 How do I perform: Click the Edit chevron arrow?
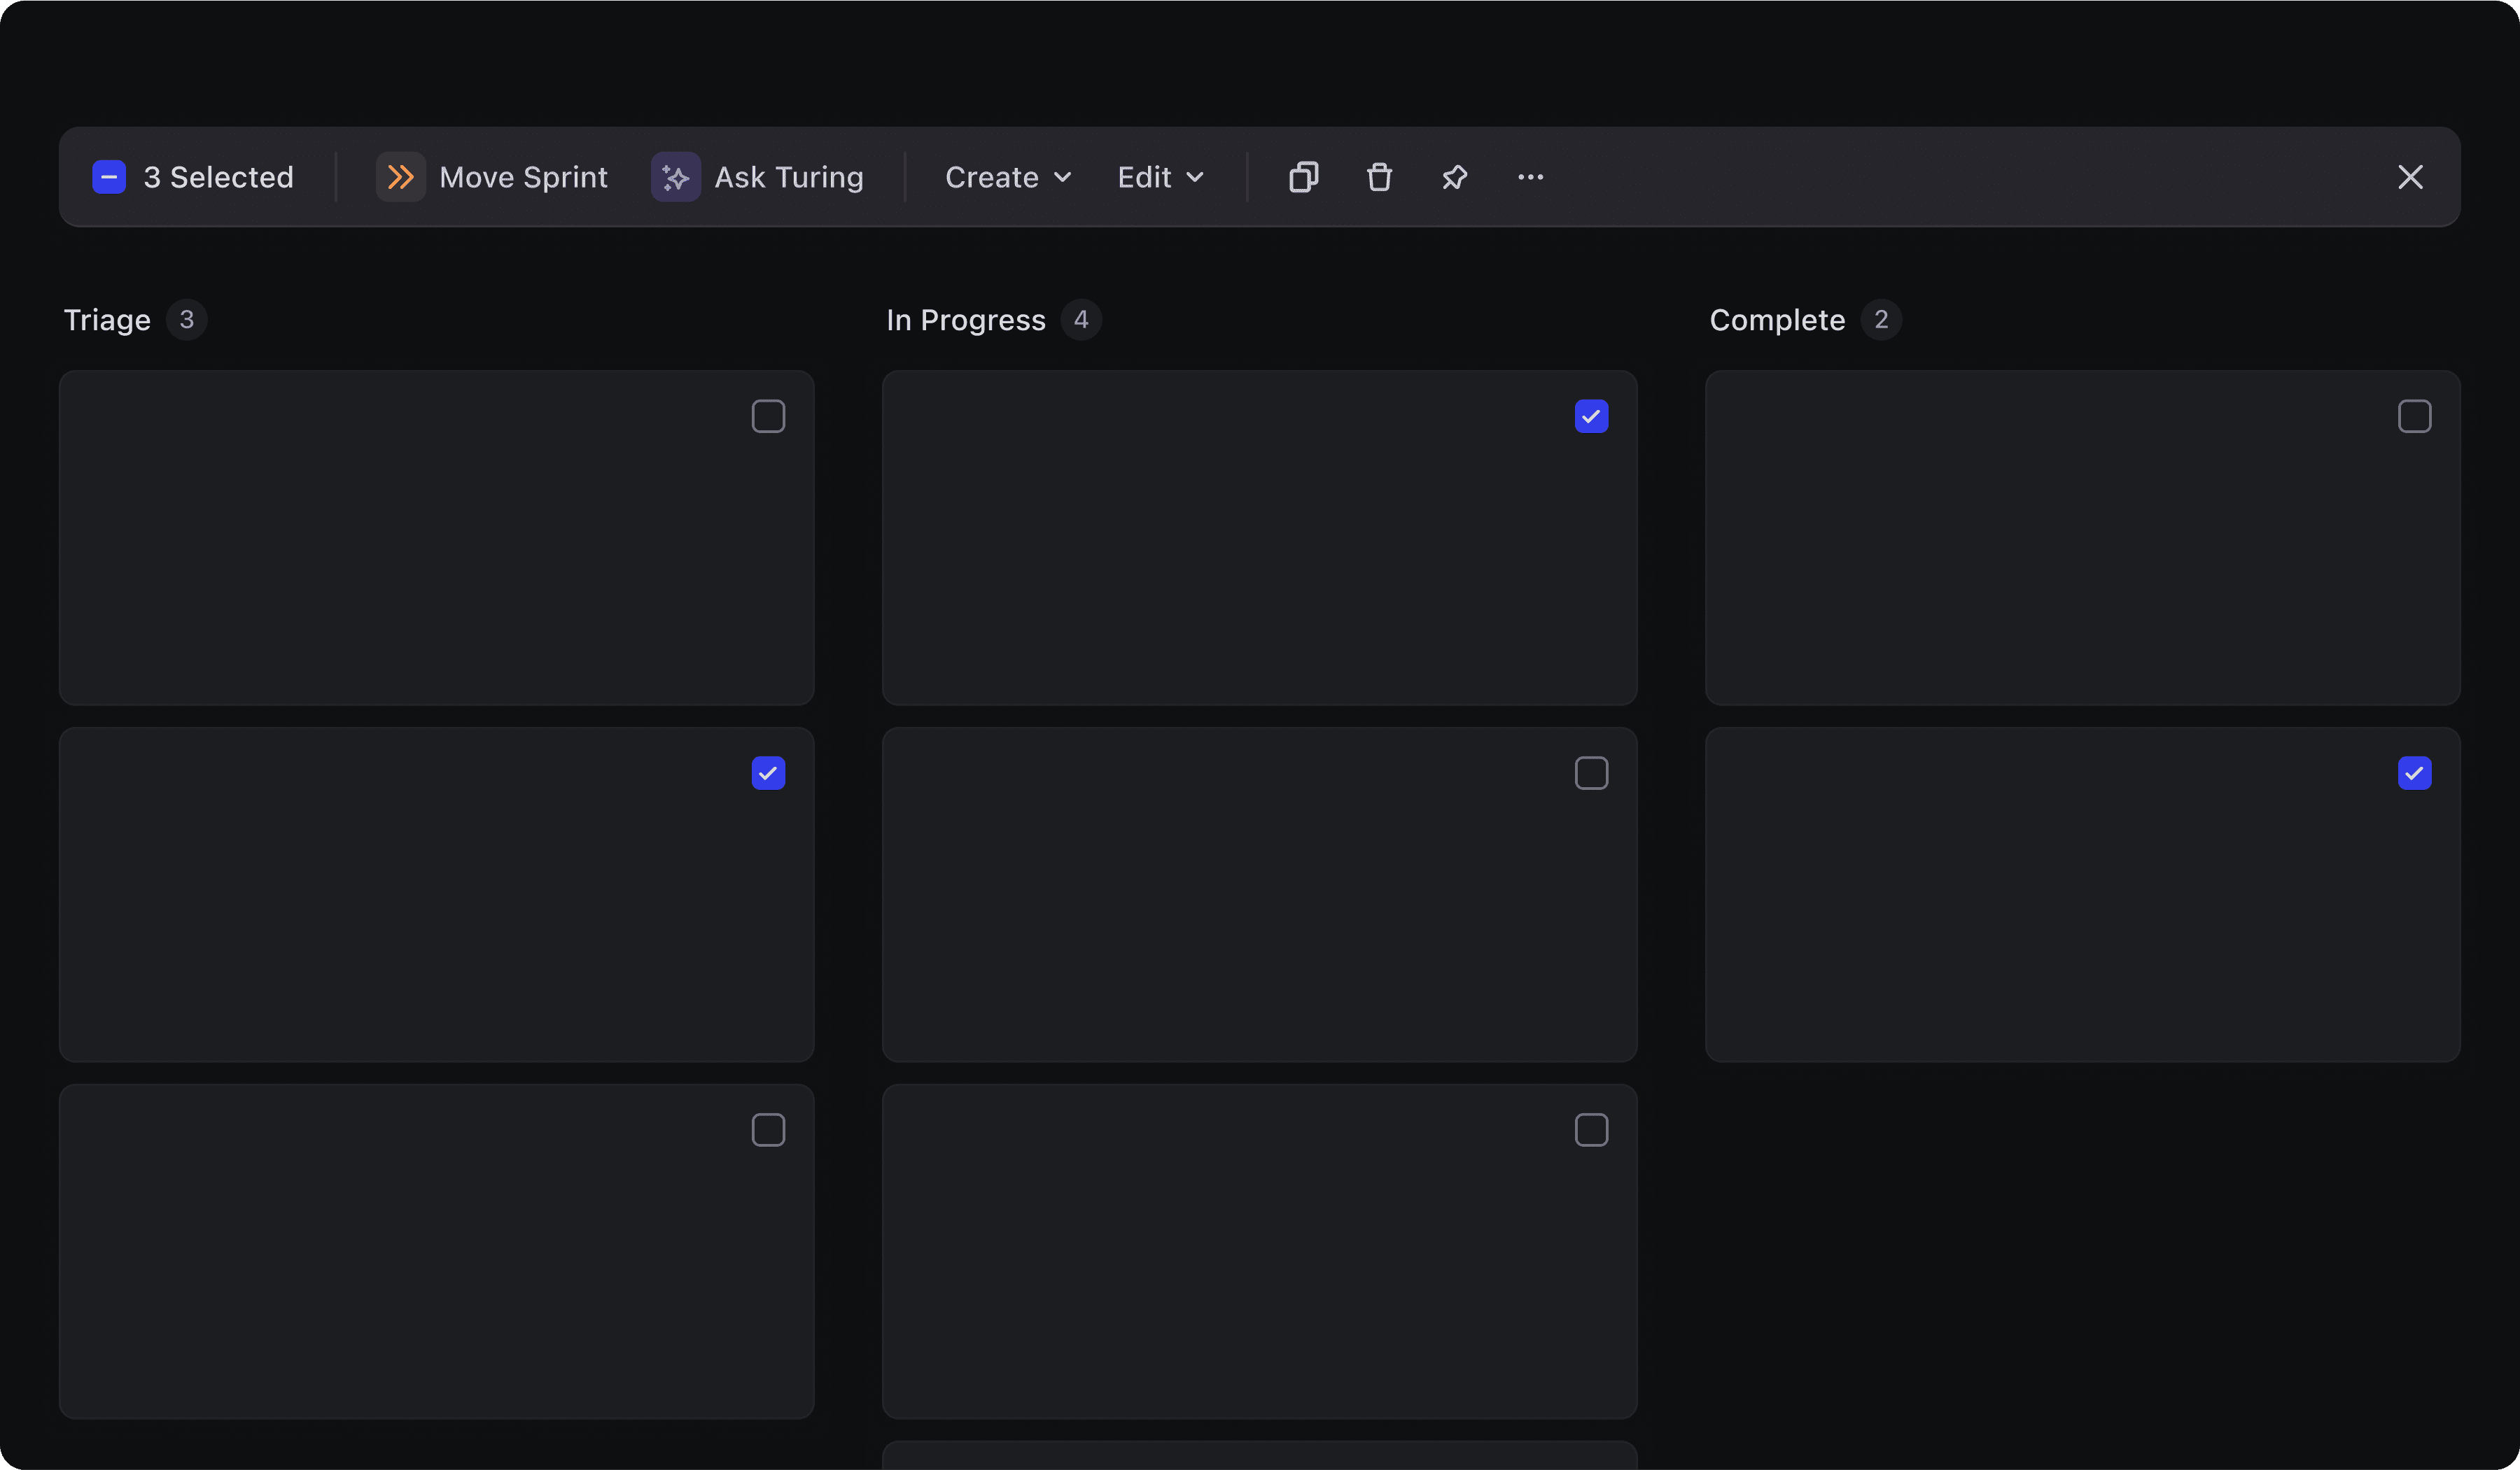tap(1195, 177)
